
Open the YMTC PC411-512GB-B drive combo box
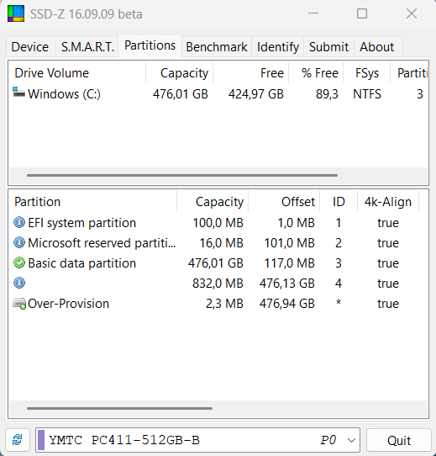pyautogui.click(x=197, y=440)
